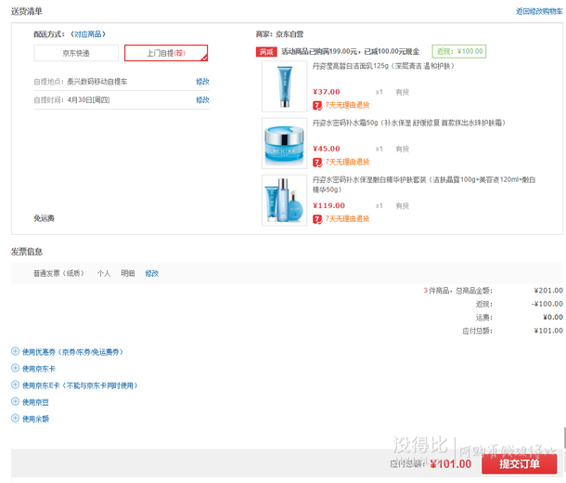The height and width of the screenshot is (483, 566).
Task: Click red ¥101.00 total in bottom bar
Action: coord(451,463)
